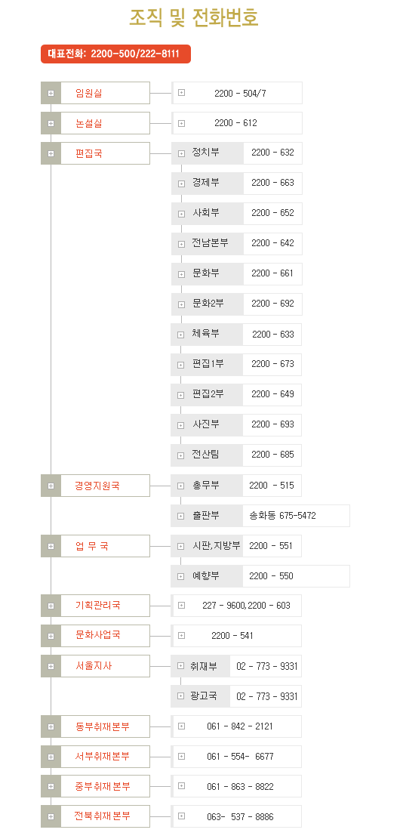Click the plus icon beside 사회부

coord(181,214)
